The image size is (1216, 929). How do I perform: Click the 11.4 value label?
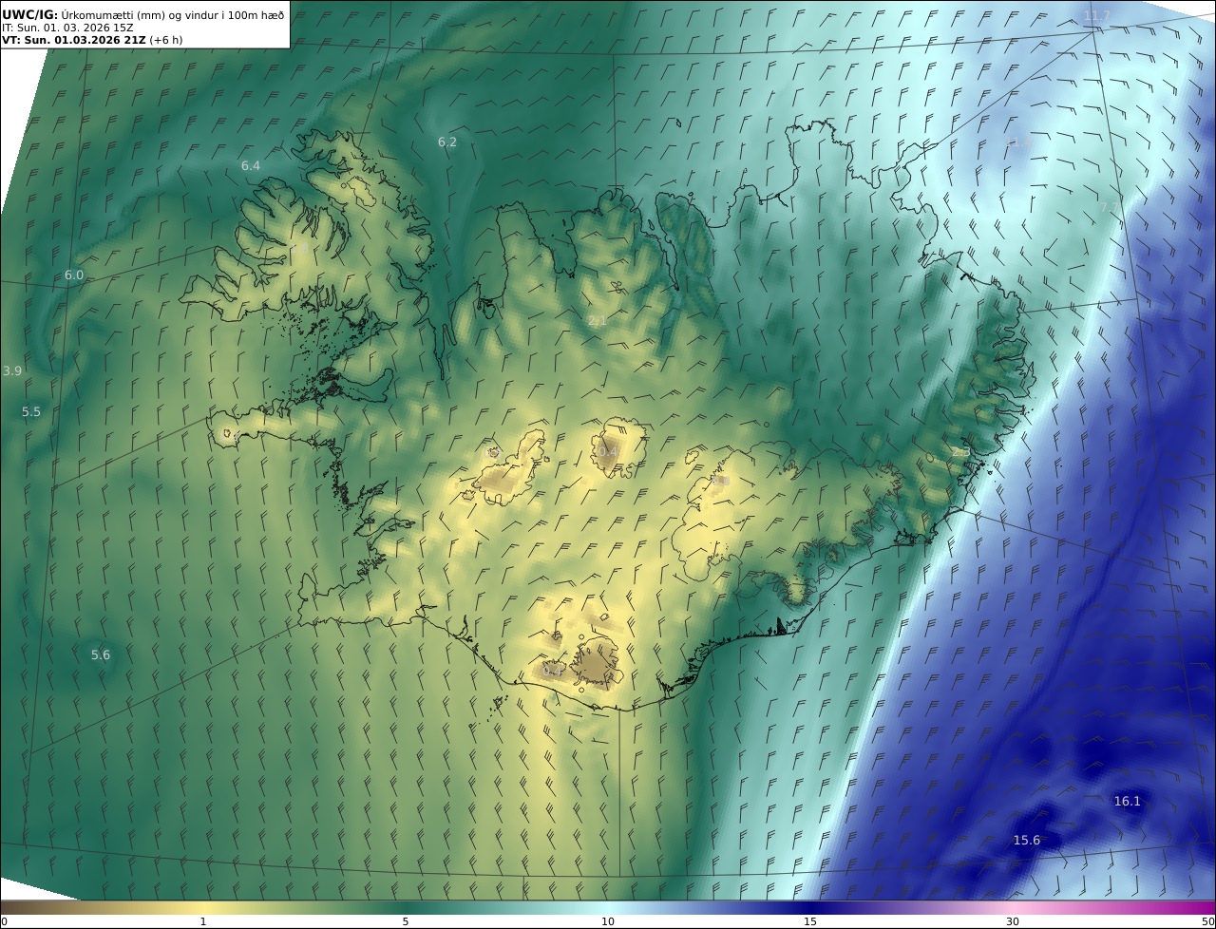click(x=1018, y=142)
